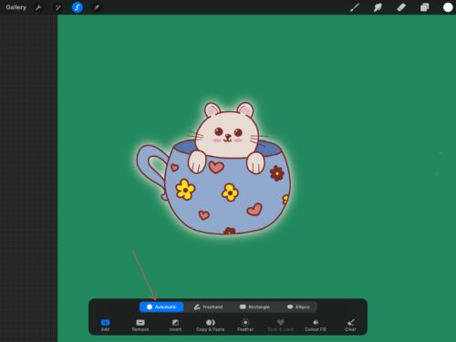Open Save & Load selections

(281, 325)
